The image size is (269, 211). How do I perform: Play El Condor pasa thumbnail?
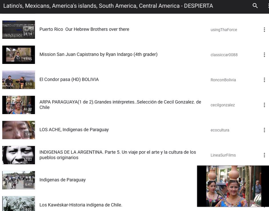pyautogui.click(x=18, y=80)
